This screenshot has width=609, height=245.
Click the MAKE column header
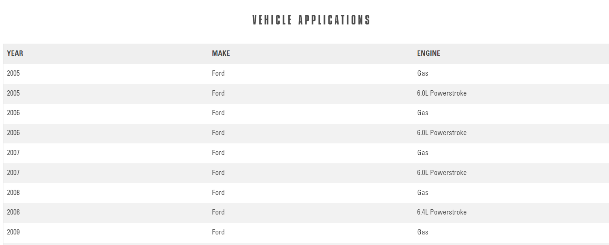pyautogui.click(x=221, y=53)
